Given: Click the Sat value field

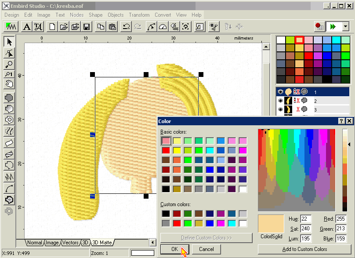Looking at the screenshot, I should click(x=306, y=229).
